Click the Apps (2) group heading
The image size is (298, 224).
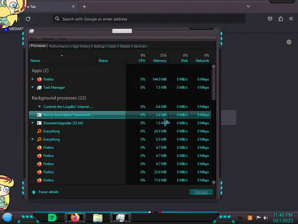pyautogui.click(x=40, y=71)
